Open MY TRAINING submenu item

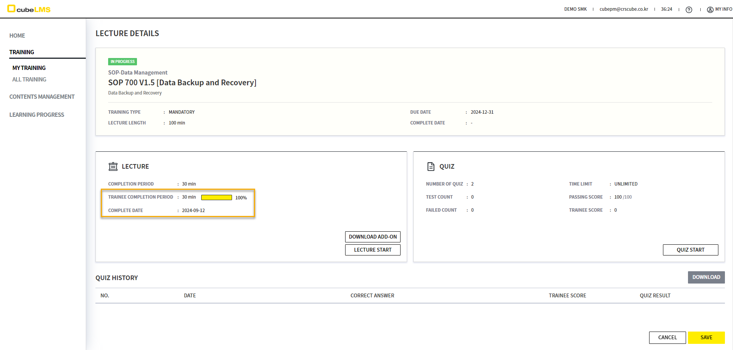point(29,68)
